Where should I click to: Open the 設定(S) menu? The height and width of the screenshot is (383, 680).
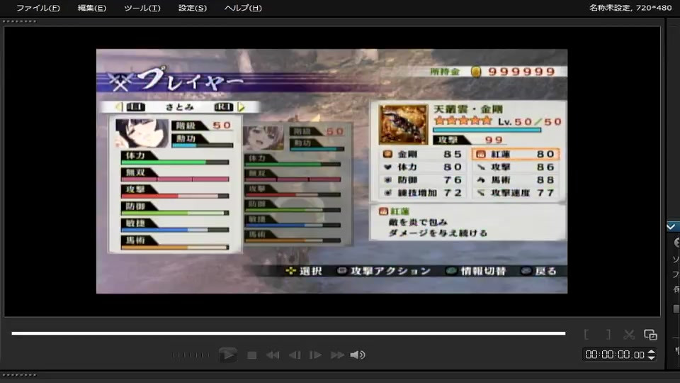pos(193,8)
